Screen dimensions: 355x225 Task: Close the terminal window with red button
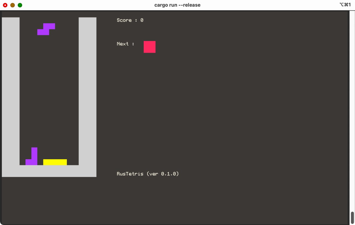(x=5, y=5)
